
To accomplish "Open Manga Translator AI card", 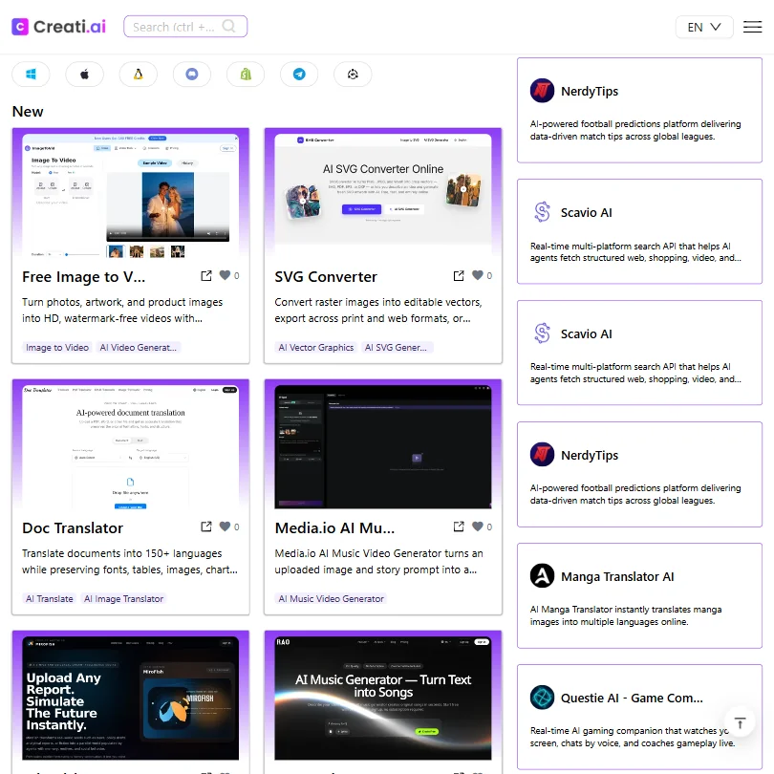I will 639,596.
